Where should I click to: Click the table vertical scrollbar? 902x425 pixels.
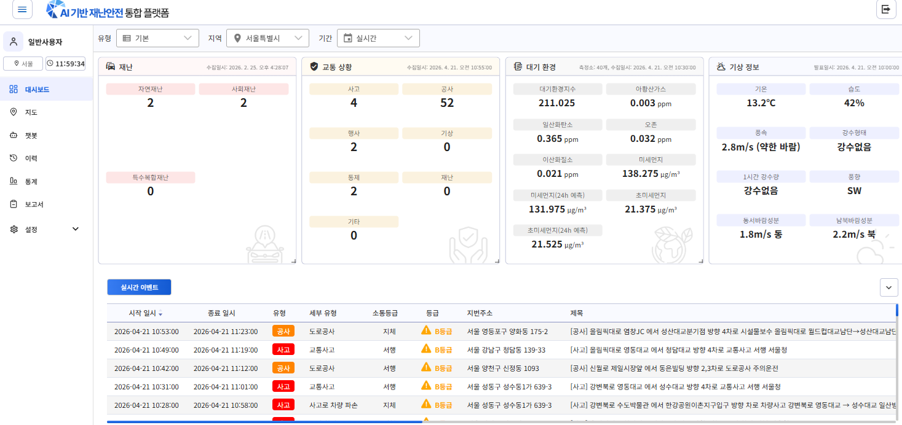click(x=897, y=310)
